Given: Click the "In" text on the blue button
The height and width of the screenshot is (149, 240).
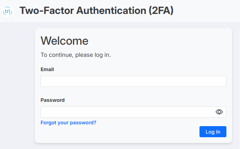Looking at the screenshot, I should tap(218, 132).
